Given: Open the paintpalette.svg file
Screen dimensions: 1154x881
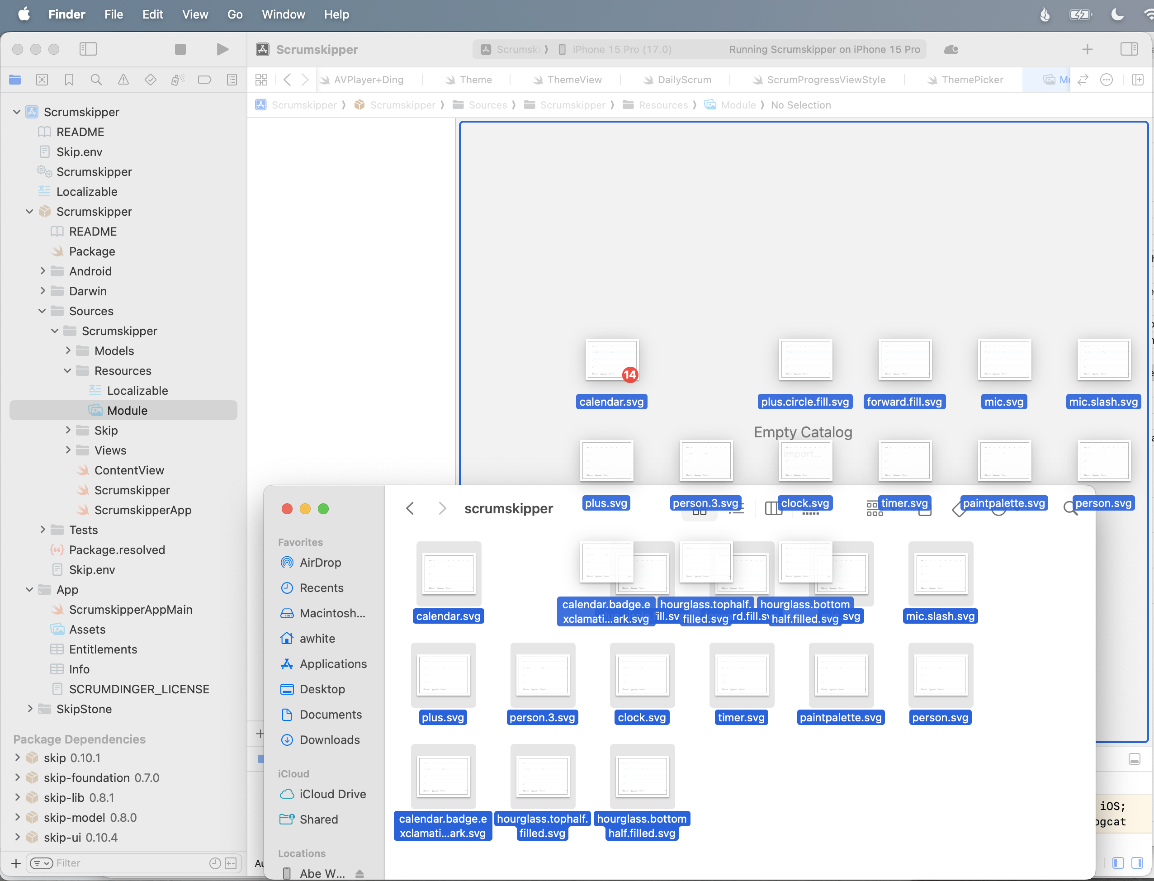Looking at the screenshot, I should click(x=839, y=675).
